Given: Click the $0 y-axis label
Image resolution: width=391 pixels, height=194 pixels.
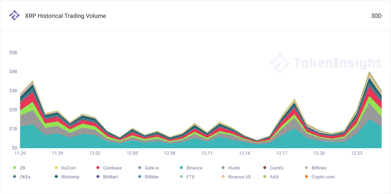Looking at the screenshot, I should (x=15, y=148).
